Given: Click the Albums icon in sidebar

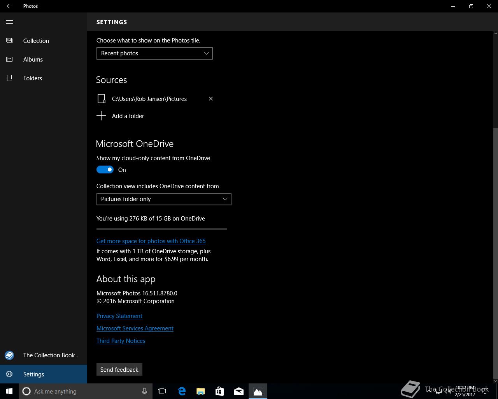Looking at the screenshot, I should coord(9,59).
